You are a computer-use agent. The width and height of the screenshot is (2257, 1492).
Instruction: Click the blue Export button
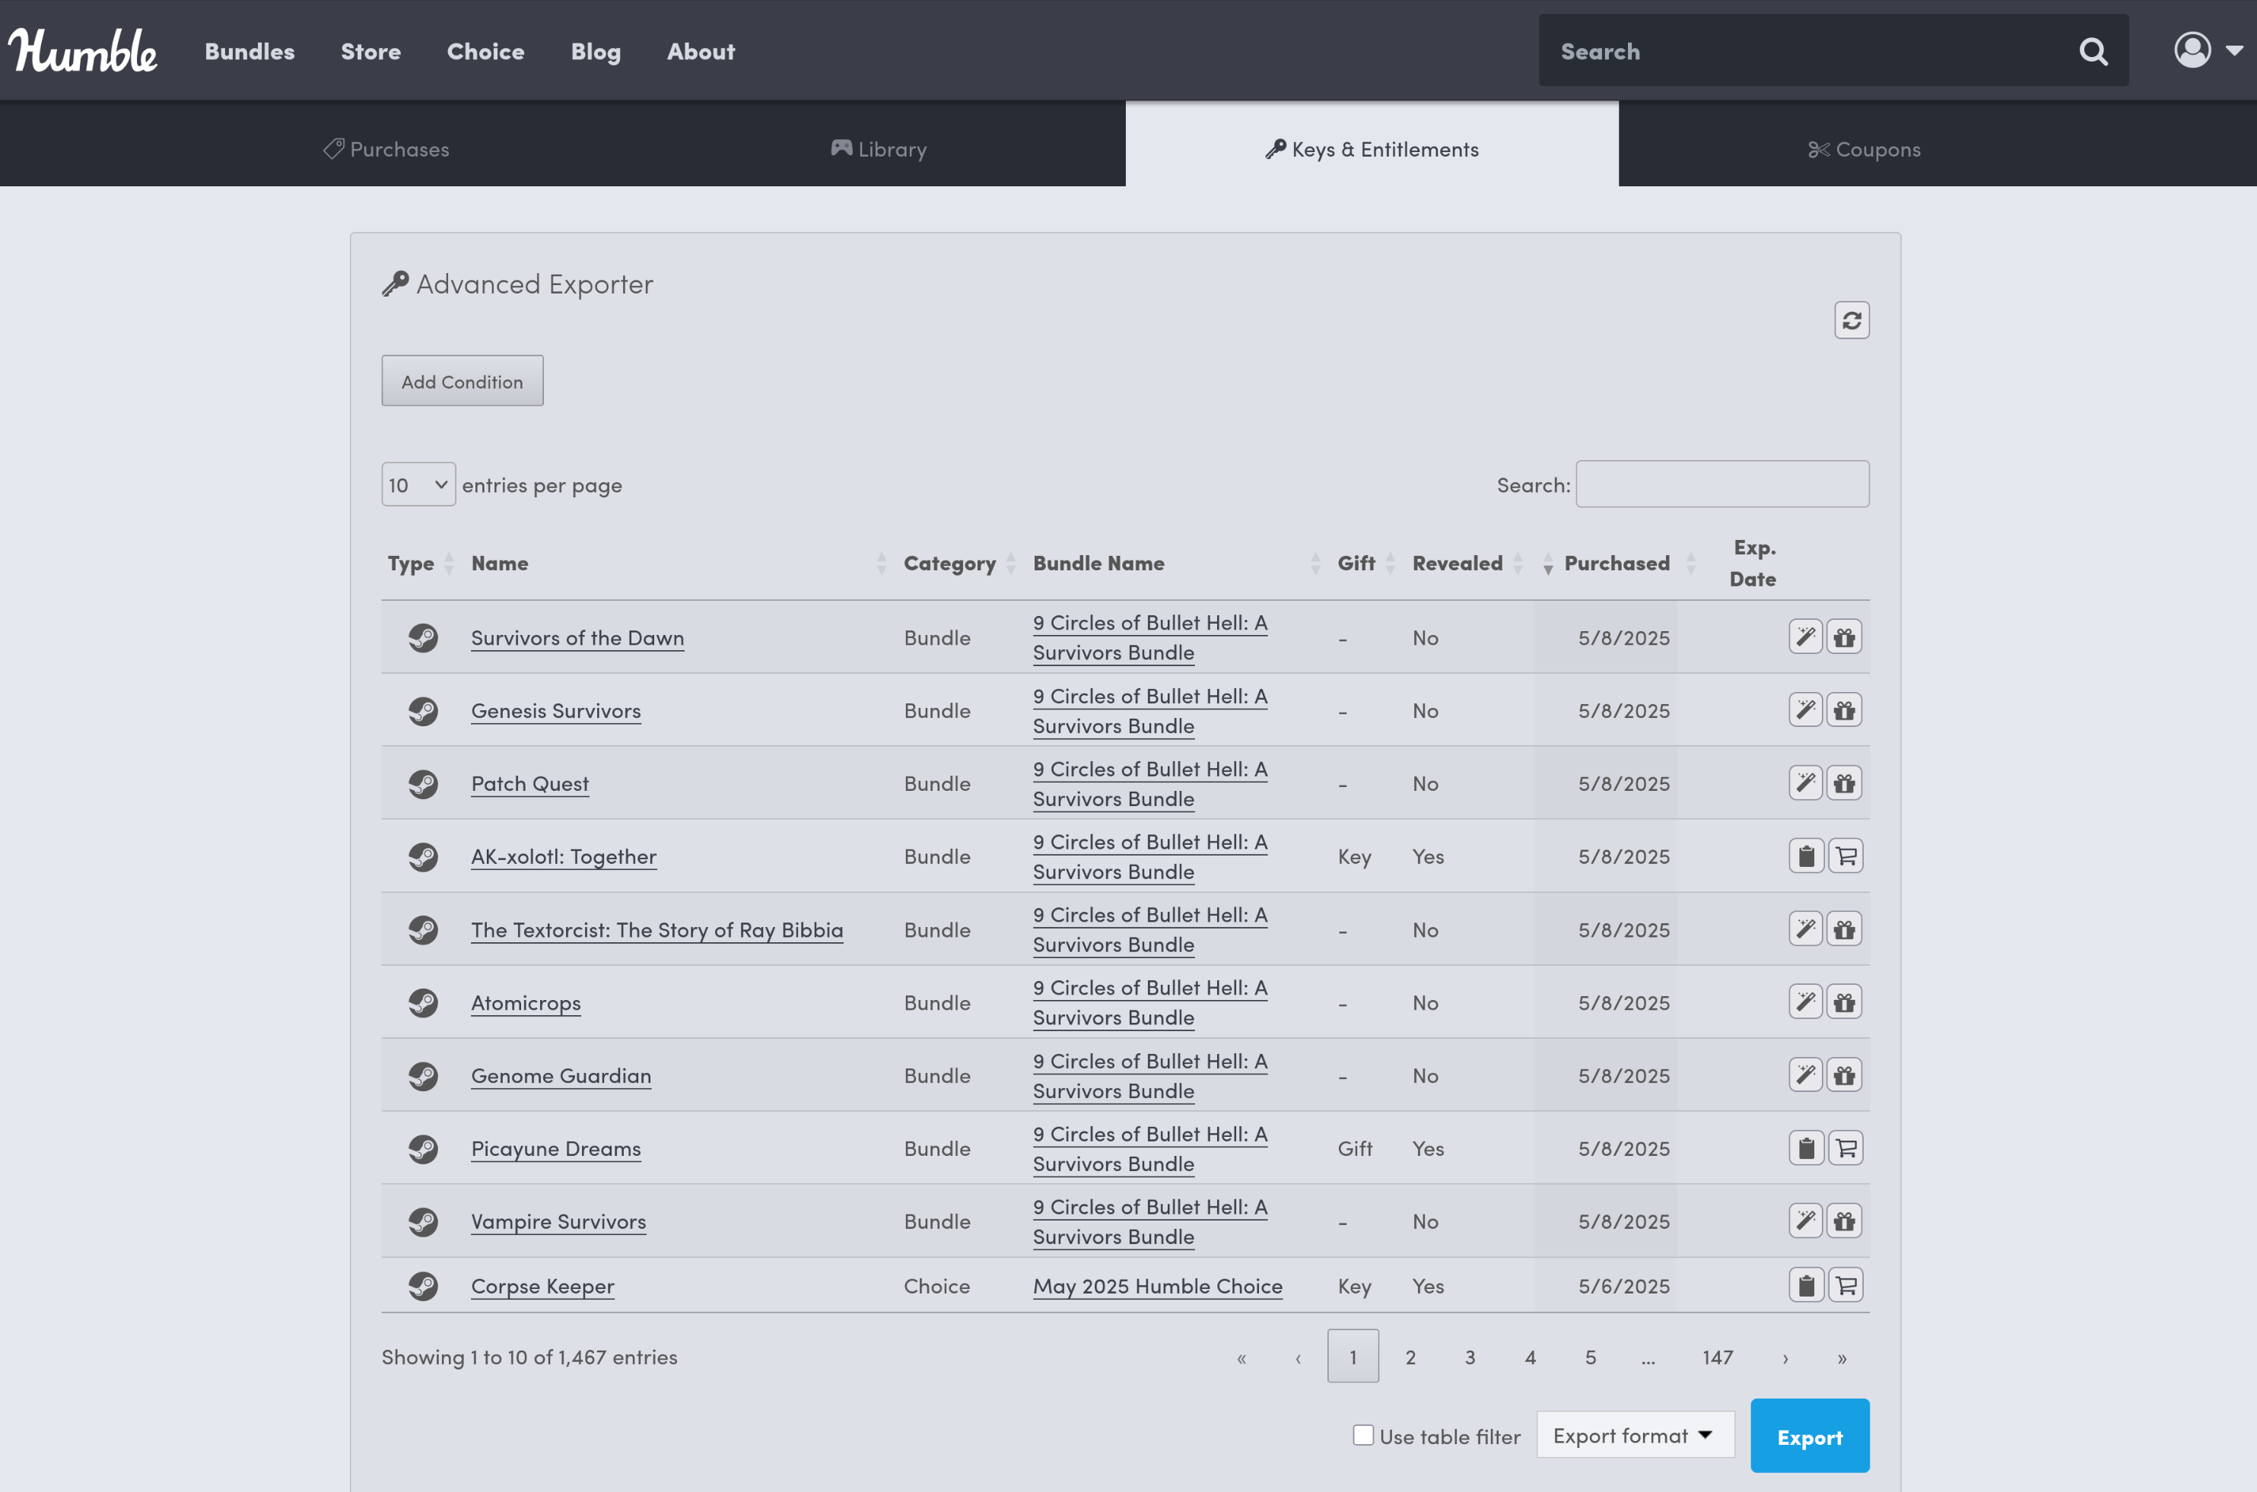[1809, 1436]
